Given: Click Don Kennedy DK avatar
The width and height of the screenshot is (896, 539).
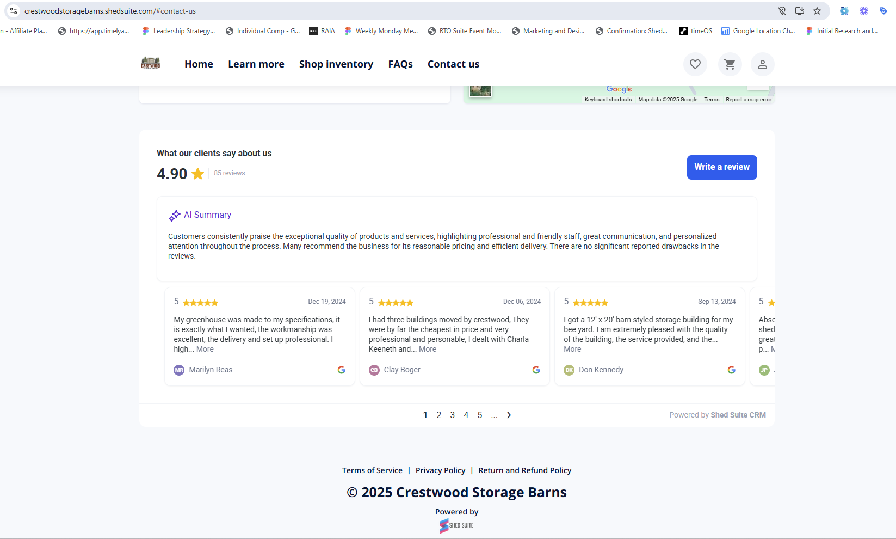Looking at the screenshot, I should 569,370.
